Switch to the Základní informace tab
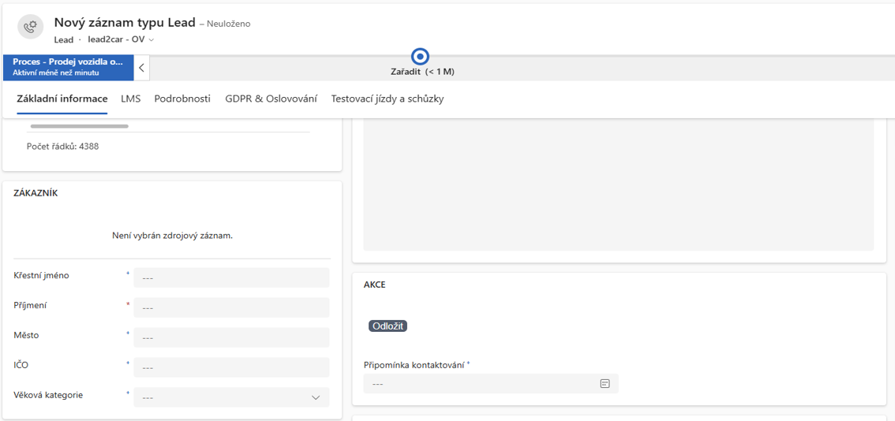The height and width of the screenshot is (421, 895). pos(62,99)
